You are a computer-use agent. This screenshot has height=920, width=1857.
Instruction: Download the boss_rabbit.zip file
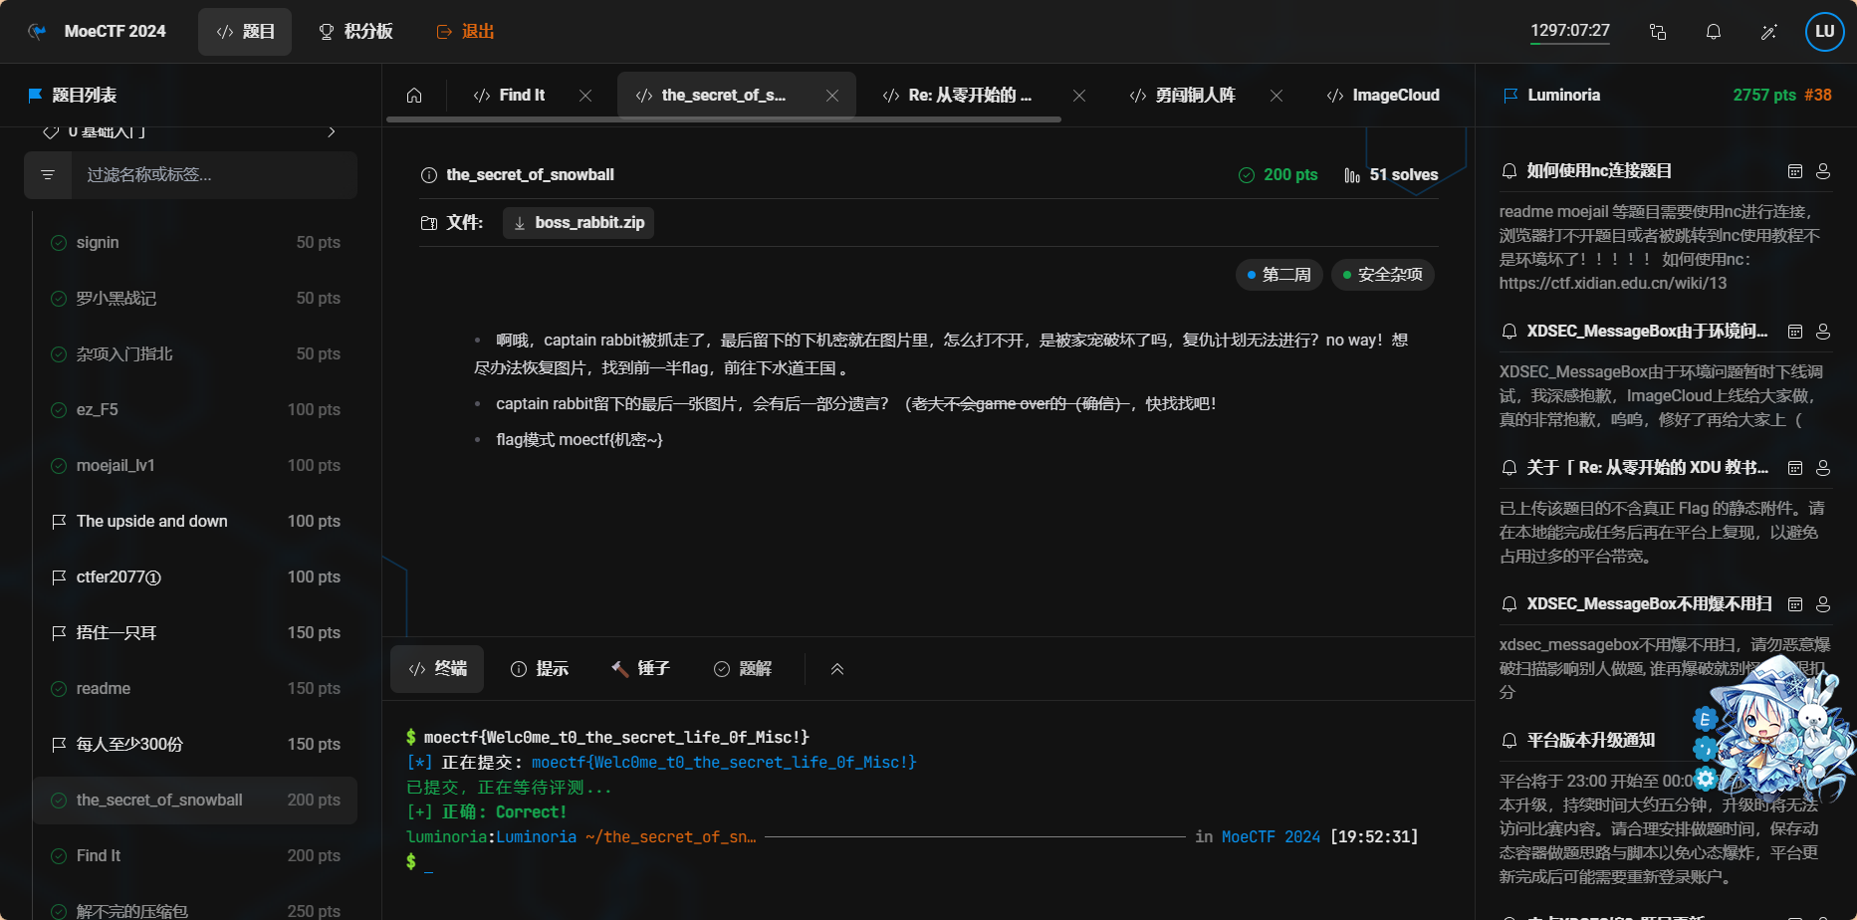[579, 223]
